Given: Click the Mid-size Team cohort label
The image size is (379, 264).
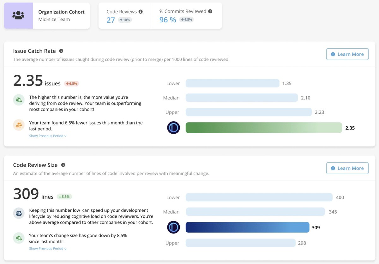Looking at the screenshot, I should pyautogui.click(x=54, y=19).
